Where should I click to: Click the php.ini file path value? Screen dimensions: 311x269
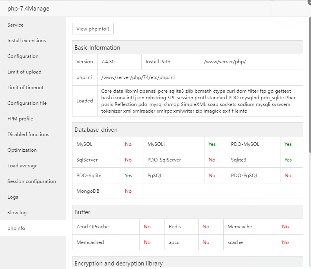click(x=138, y=77)
